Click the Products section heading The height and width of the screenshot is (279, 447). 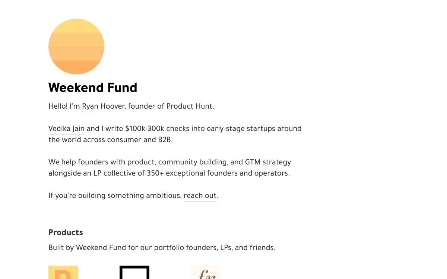(66, 232)
